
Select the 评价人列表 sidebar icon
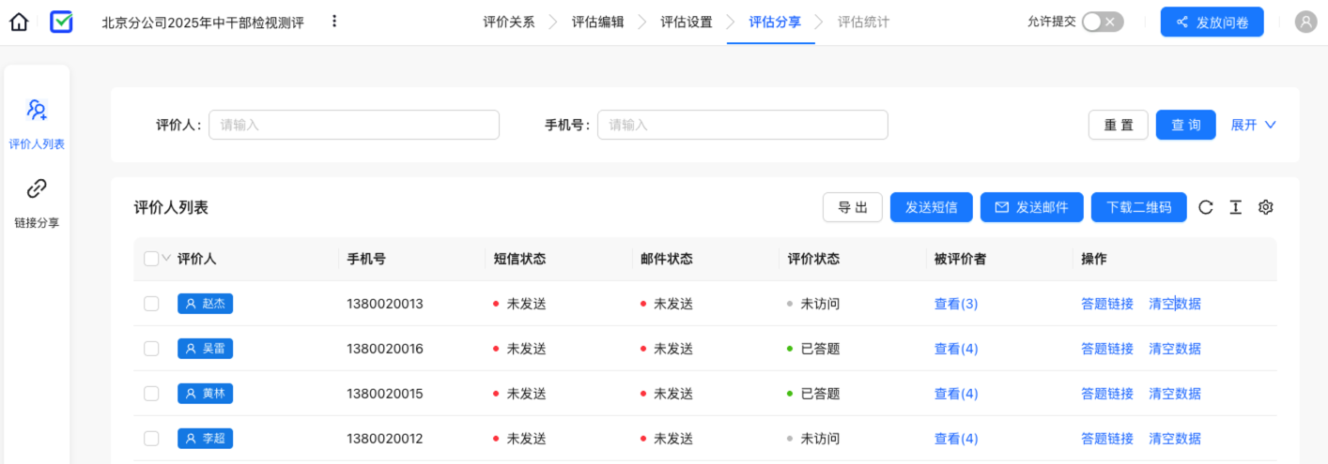click(37, 111)
